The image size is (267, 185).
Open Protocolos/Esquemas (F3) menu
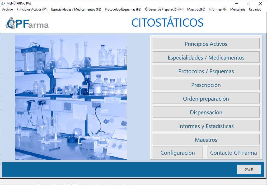click(123, 9)
